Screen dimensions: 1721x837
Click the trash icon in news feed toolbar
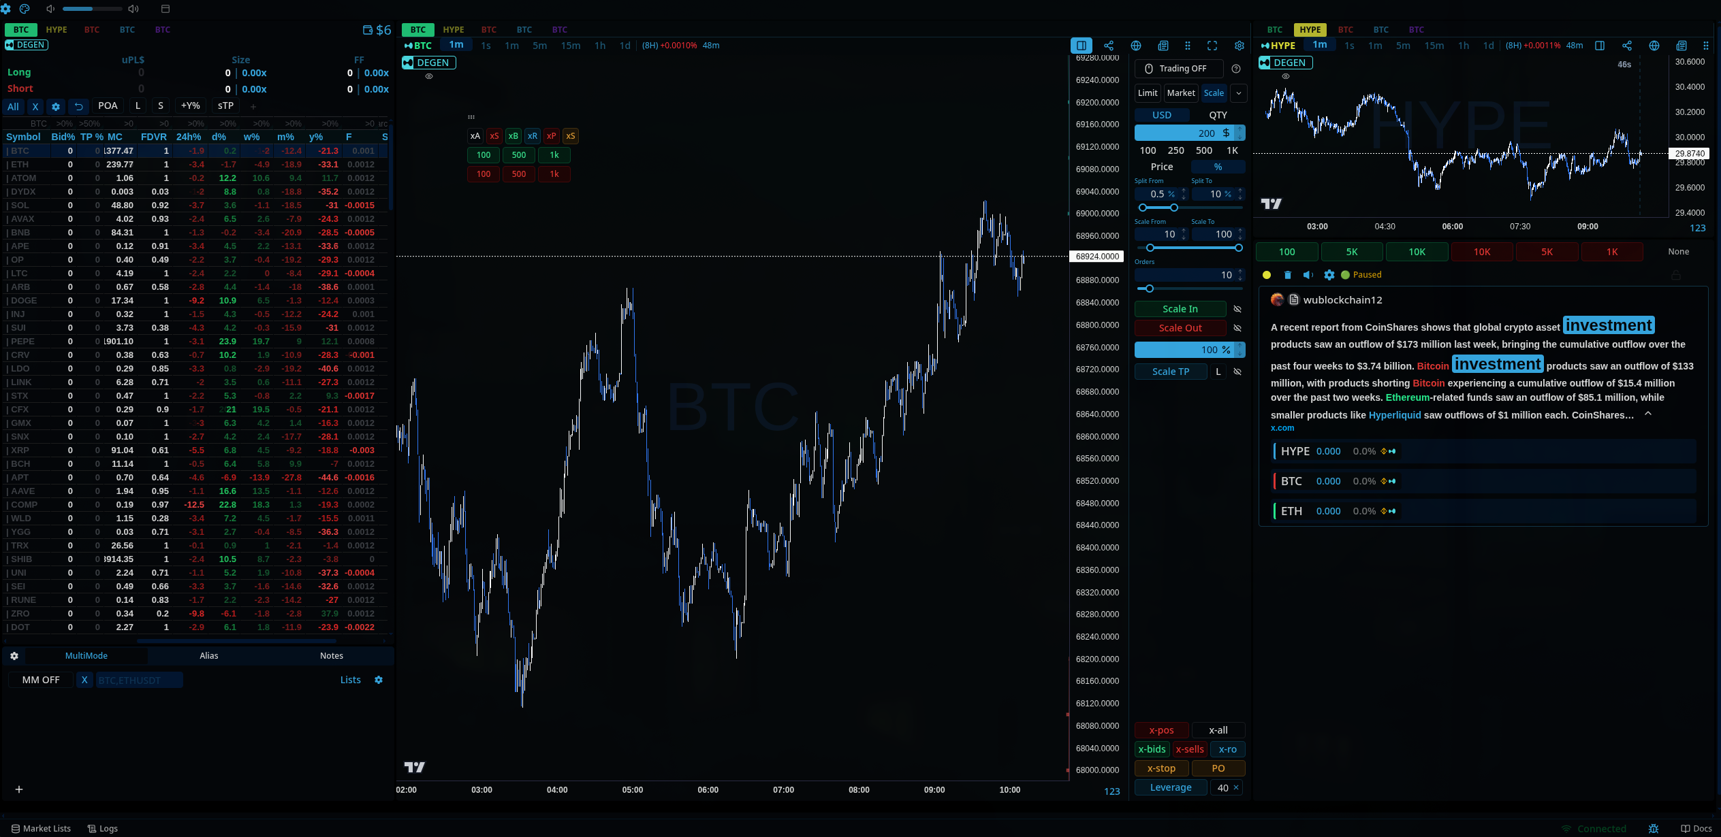point(1288,275)
